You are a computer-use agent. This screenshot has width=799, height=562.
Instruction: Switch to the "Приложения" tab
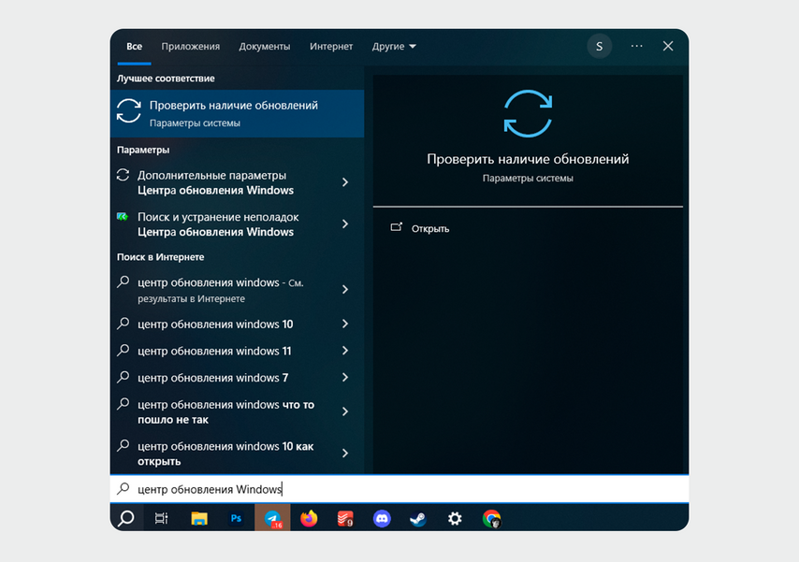[x=189, y=45]
